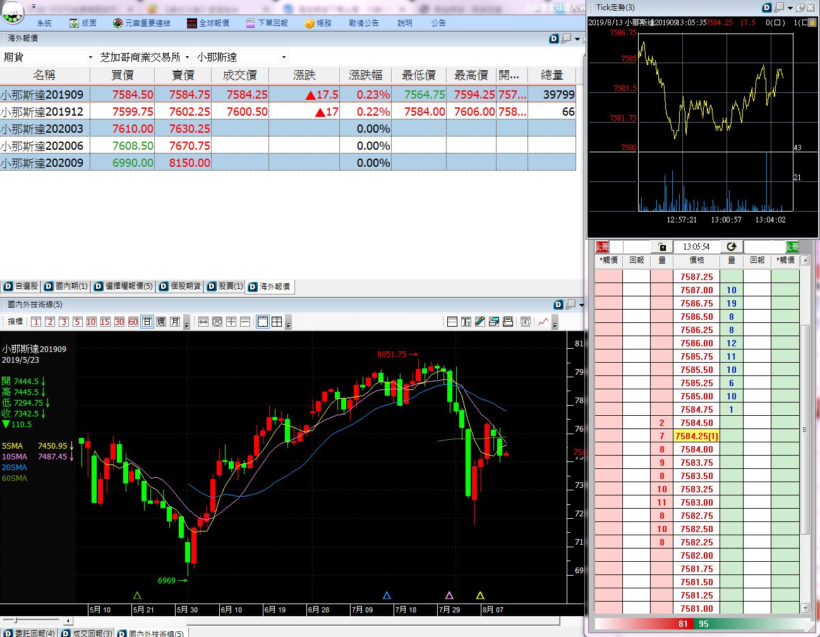Click the print chart icon
Screen dimensions: 820x637
508,322
